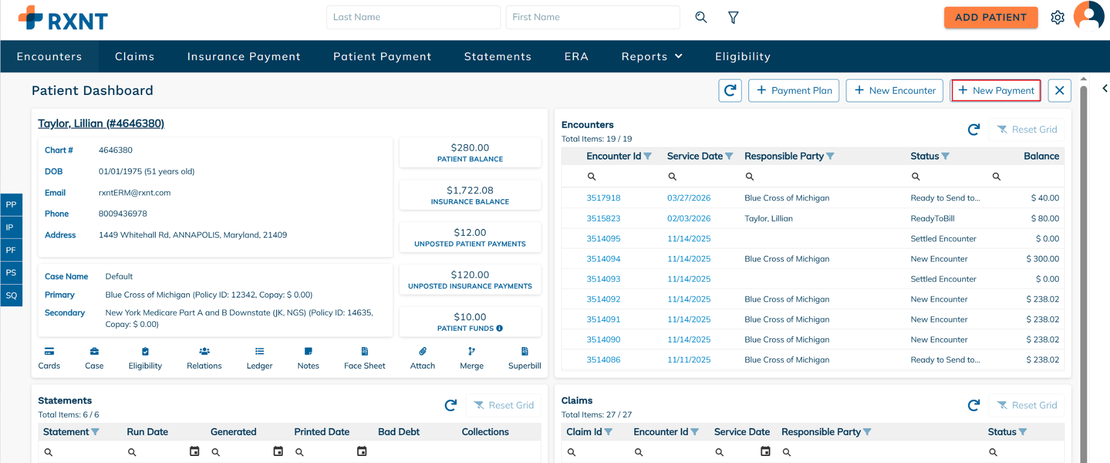Image resolution: width=1110 pixels, height=463 pixels.
Task: Open the patient Cards icon
Action: point(49,351)
